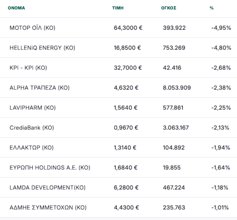Screen dimensions: 237x220
Task: Click the 64,3000 € price cell
Action: [x=128, y=28]
